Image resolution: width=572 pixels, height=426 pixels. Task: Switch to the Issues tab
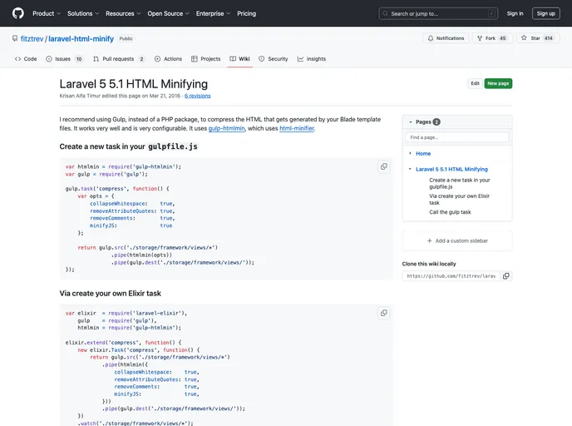click(64, 59)
